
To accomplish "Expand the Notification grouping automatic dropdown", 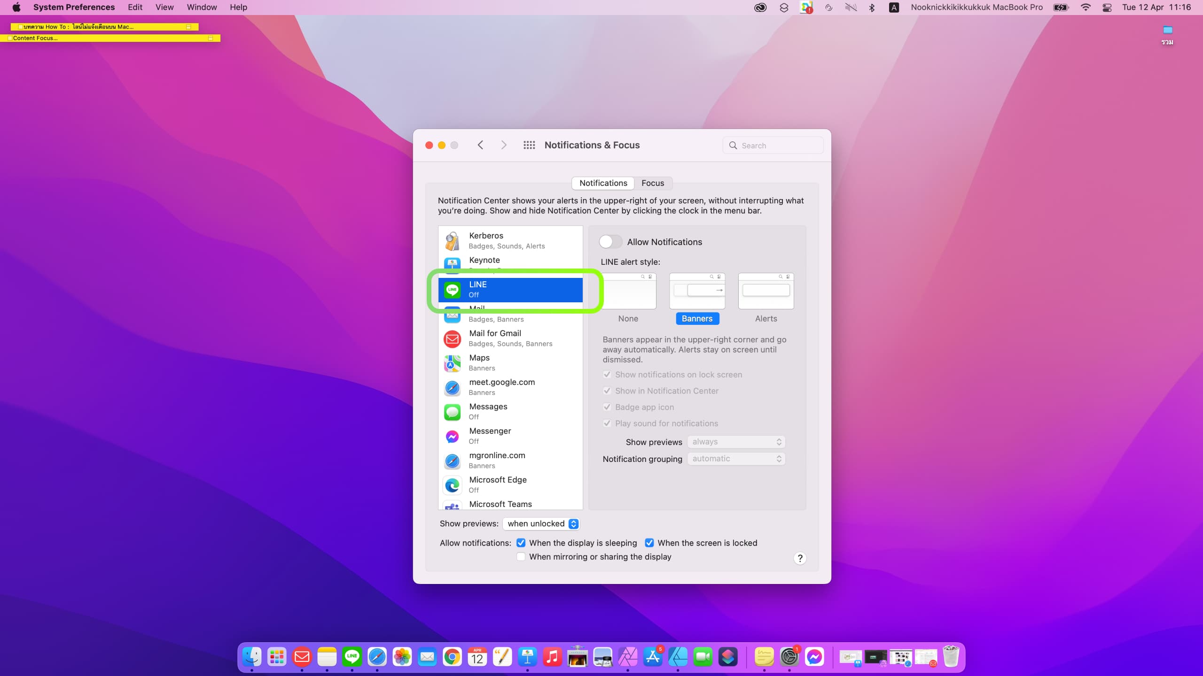I will (736, 459).
